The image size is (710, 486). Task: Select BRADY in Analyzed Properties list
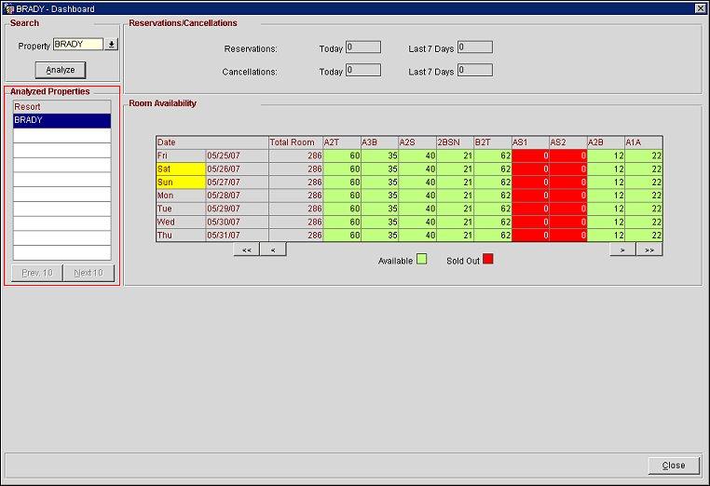pyautogui.click(x=61, y=120)
